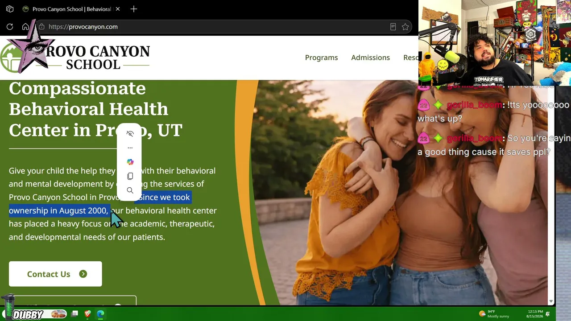Open Brave browser from the taskbar
This screenshot has height=321, width=571.
click(x=87, y=314)
